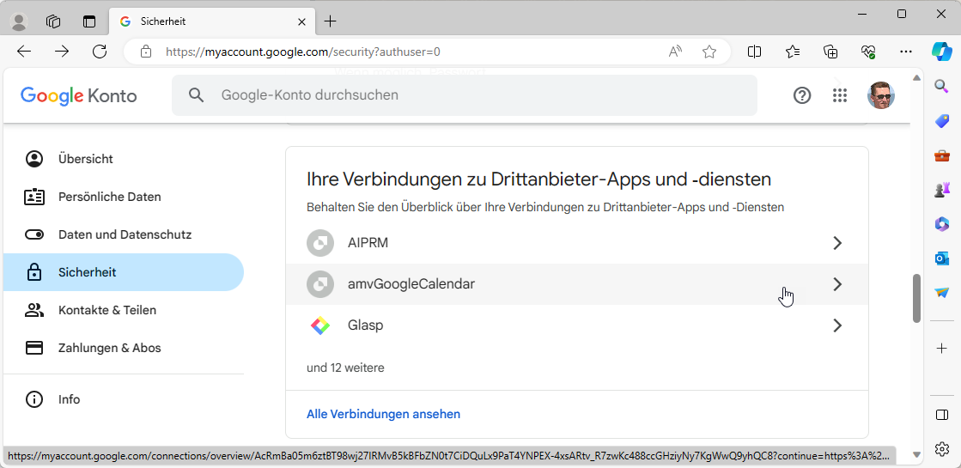
Task: Reload the page with refresh icon
Action: (100, 52)
